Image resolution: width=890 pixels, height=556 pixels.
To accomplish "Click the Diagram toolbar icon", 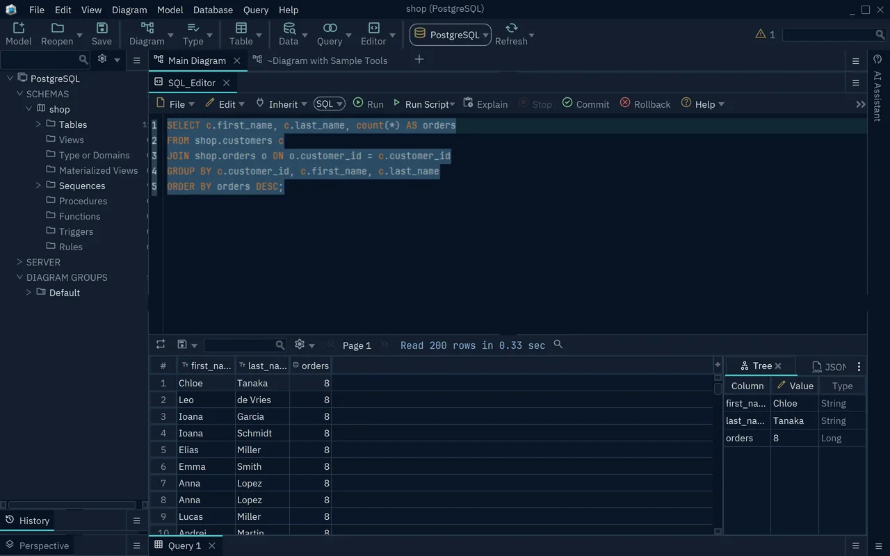I will [147, 33].
